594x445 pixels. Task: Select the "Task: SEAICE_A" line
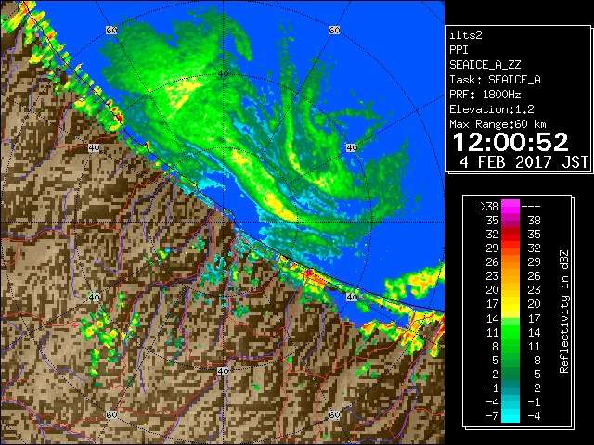[495, 80]
